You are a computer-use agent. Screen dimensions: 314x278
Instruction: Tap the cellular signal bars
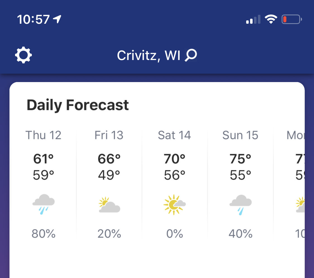click(x=253, y=20)
